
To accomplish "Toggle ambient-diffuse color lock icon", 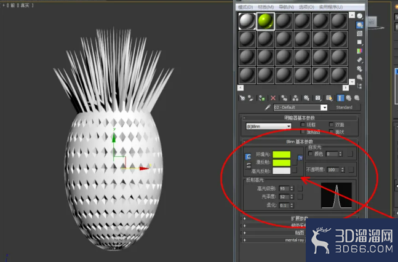I will (x=248, y=157).
